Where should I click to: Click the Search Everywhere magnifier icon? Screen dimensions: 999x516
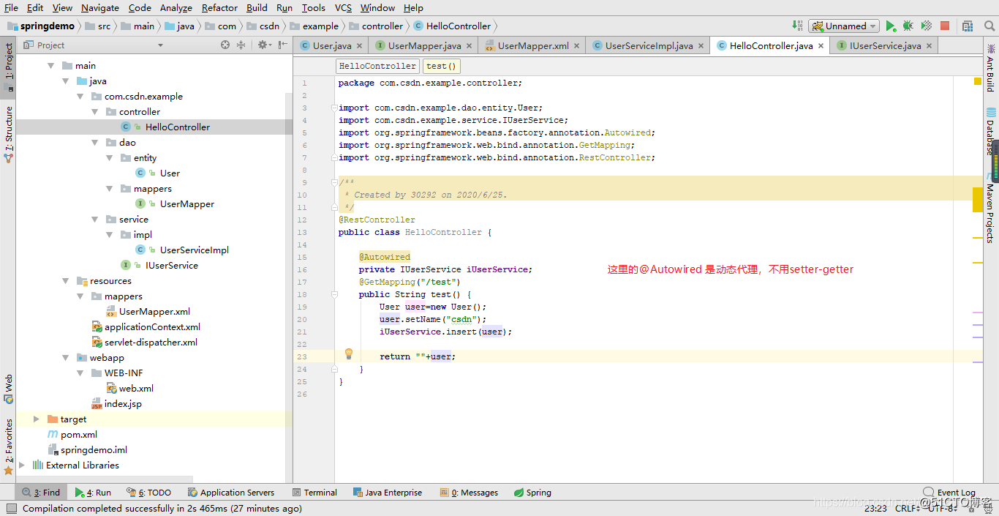989,26
